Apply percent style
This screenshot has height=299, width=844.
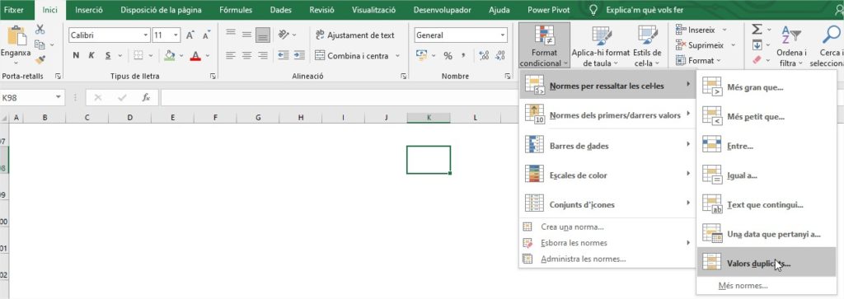pyautogui.click(x=448, y=55)
